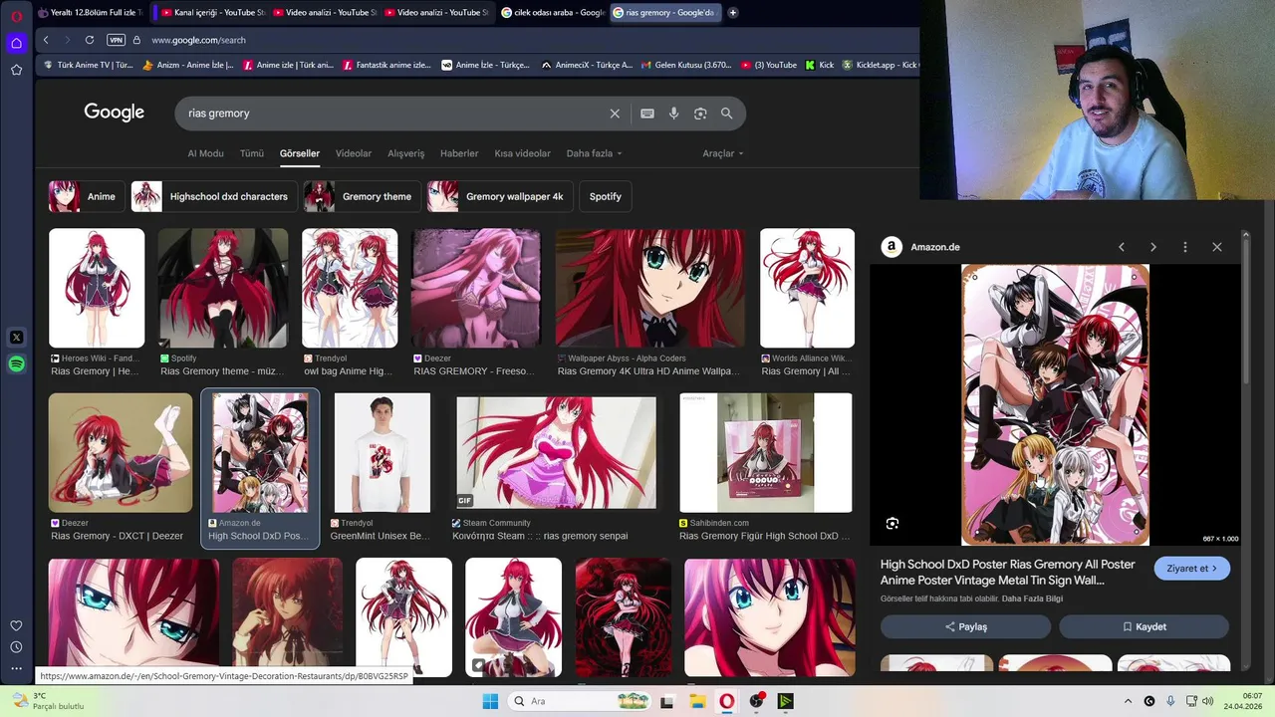Open the Türk Anime TV bookmark

pyautogui.click(x=88, y=65)
